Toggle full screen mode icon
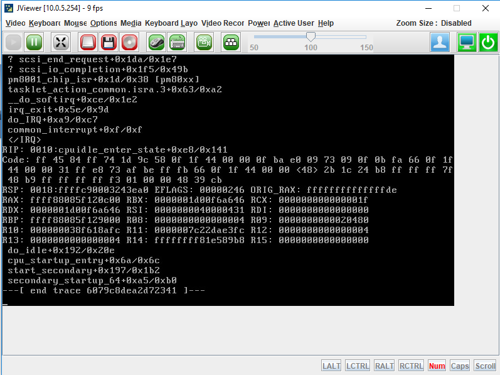 [61, 42]
